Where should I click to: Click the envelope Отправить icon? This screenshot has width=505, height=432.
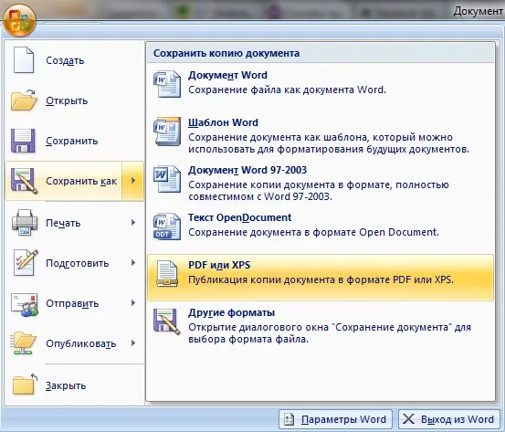point(25,304)
